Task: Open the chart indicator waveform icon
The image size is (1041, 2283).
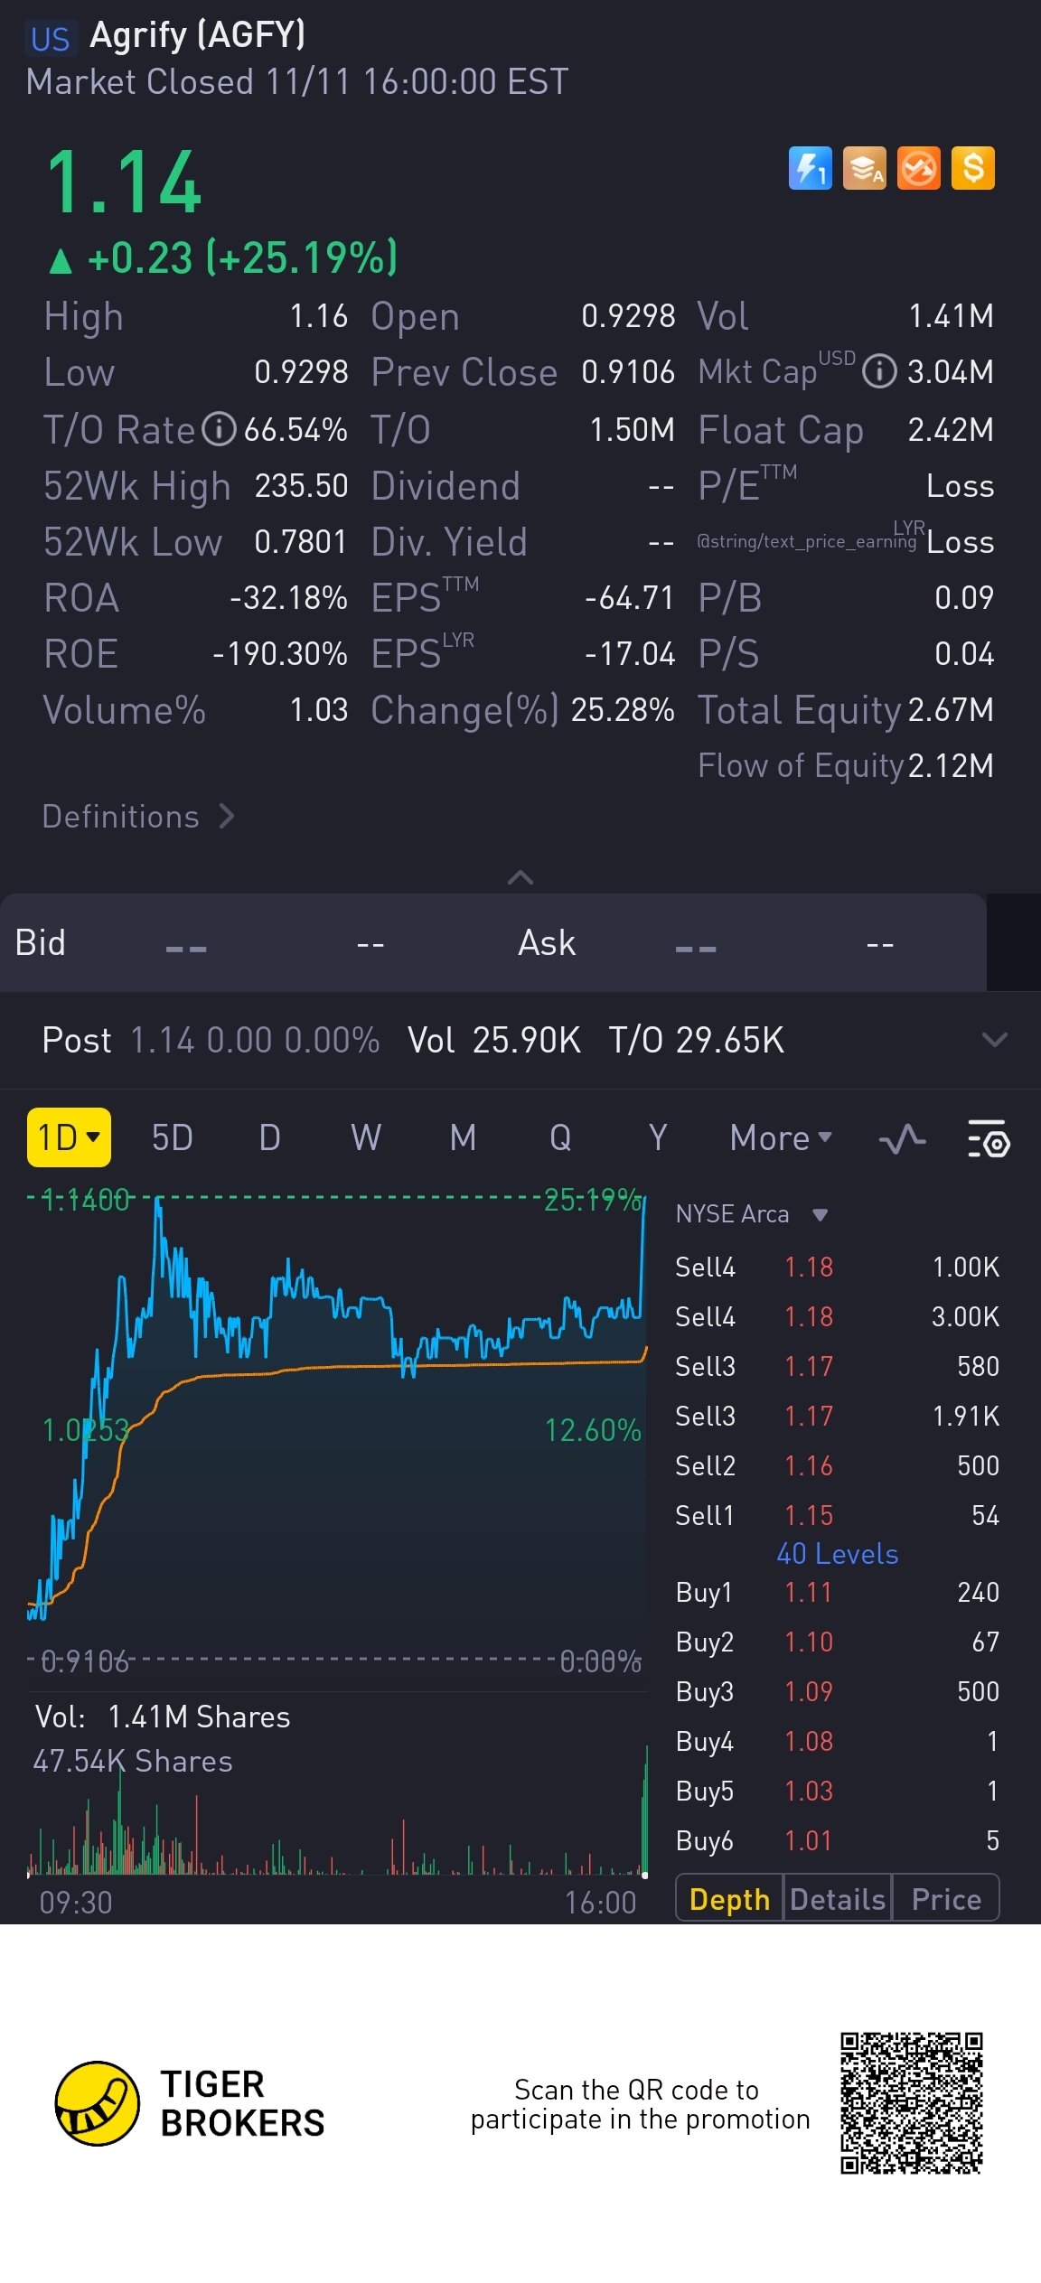Action: coord(902,1138)
